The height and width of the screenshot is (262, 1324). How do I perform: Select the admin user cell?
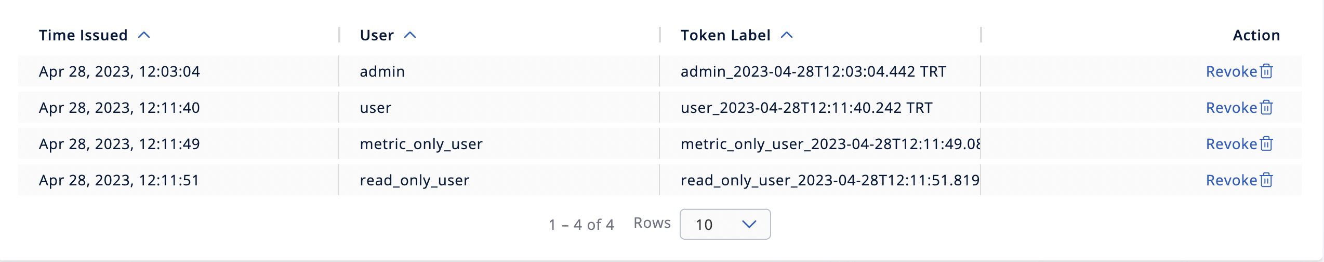click(x=382, y=71)
